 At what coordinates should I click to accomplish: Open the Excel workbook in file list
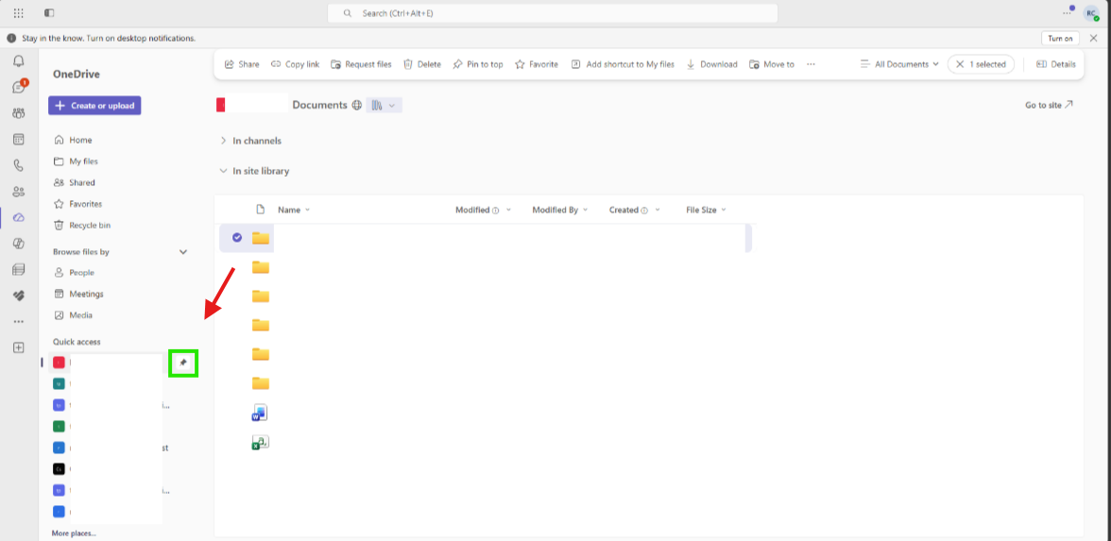tap(260, 443)
